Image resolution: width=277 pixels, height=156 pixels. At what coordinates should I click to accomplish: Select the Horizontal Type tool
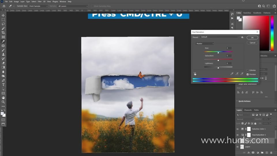tap(3, 85)
